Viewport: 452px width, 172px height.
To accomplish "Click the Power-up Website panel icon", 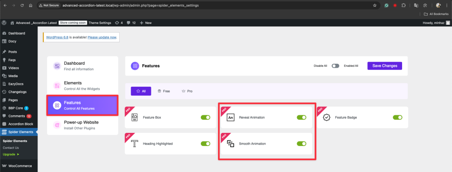I will coord(57,125).
